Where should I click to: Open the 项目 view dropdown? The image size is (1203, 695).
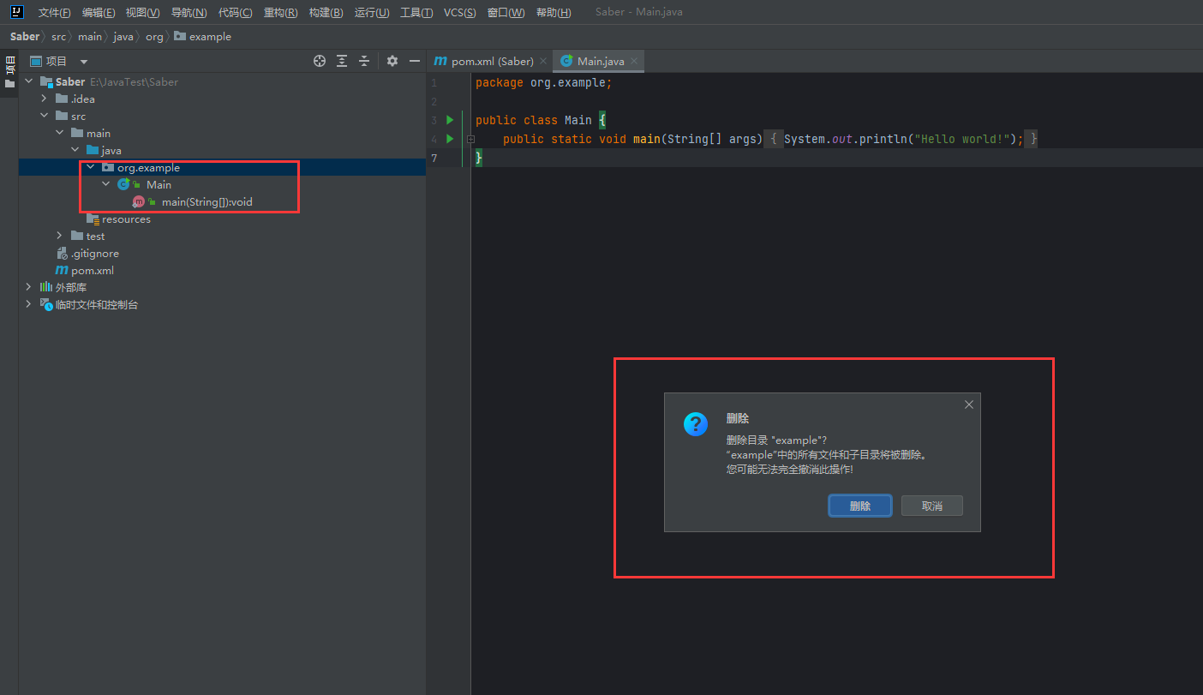84,62
